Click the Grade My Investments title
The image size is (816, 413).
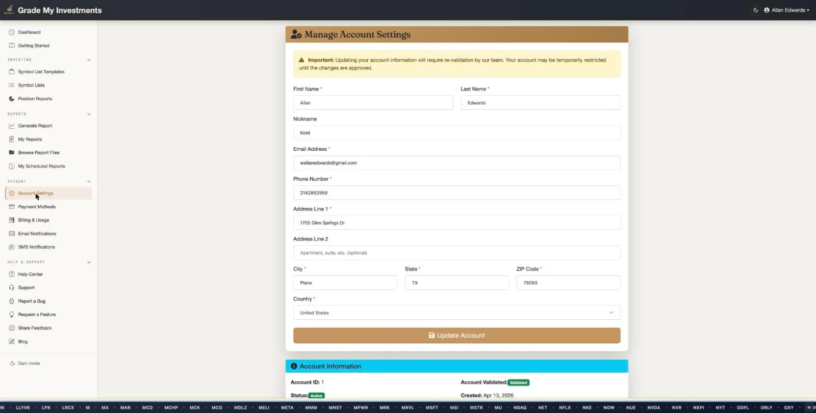coord(60,10)
